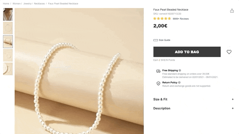Open the Women breadcrumb link
The width and height of the screenshot is (239, 134).
click(16, 3)
